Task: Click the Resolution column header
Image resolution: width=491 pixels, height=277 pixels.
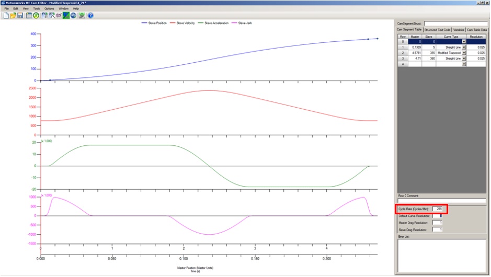Action: [x=476, y=37]
